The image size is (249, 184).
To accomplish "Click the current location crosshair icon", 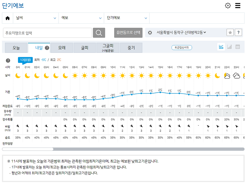I will click(150, 33).
